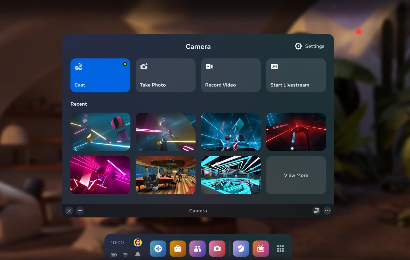This screenshot has width=410, height=260.
Task: Open the Store shopping bag icon
Action: pos(178,249)
